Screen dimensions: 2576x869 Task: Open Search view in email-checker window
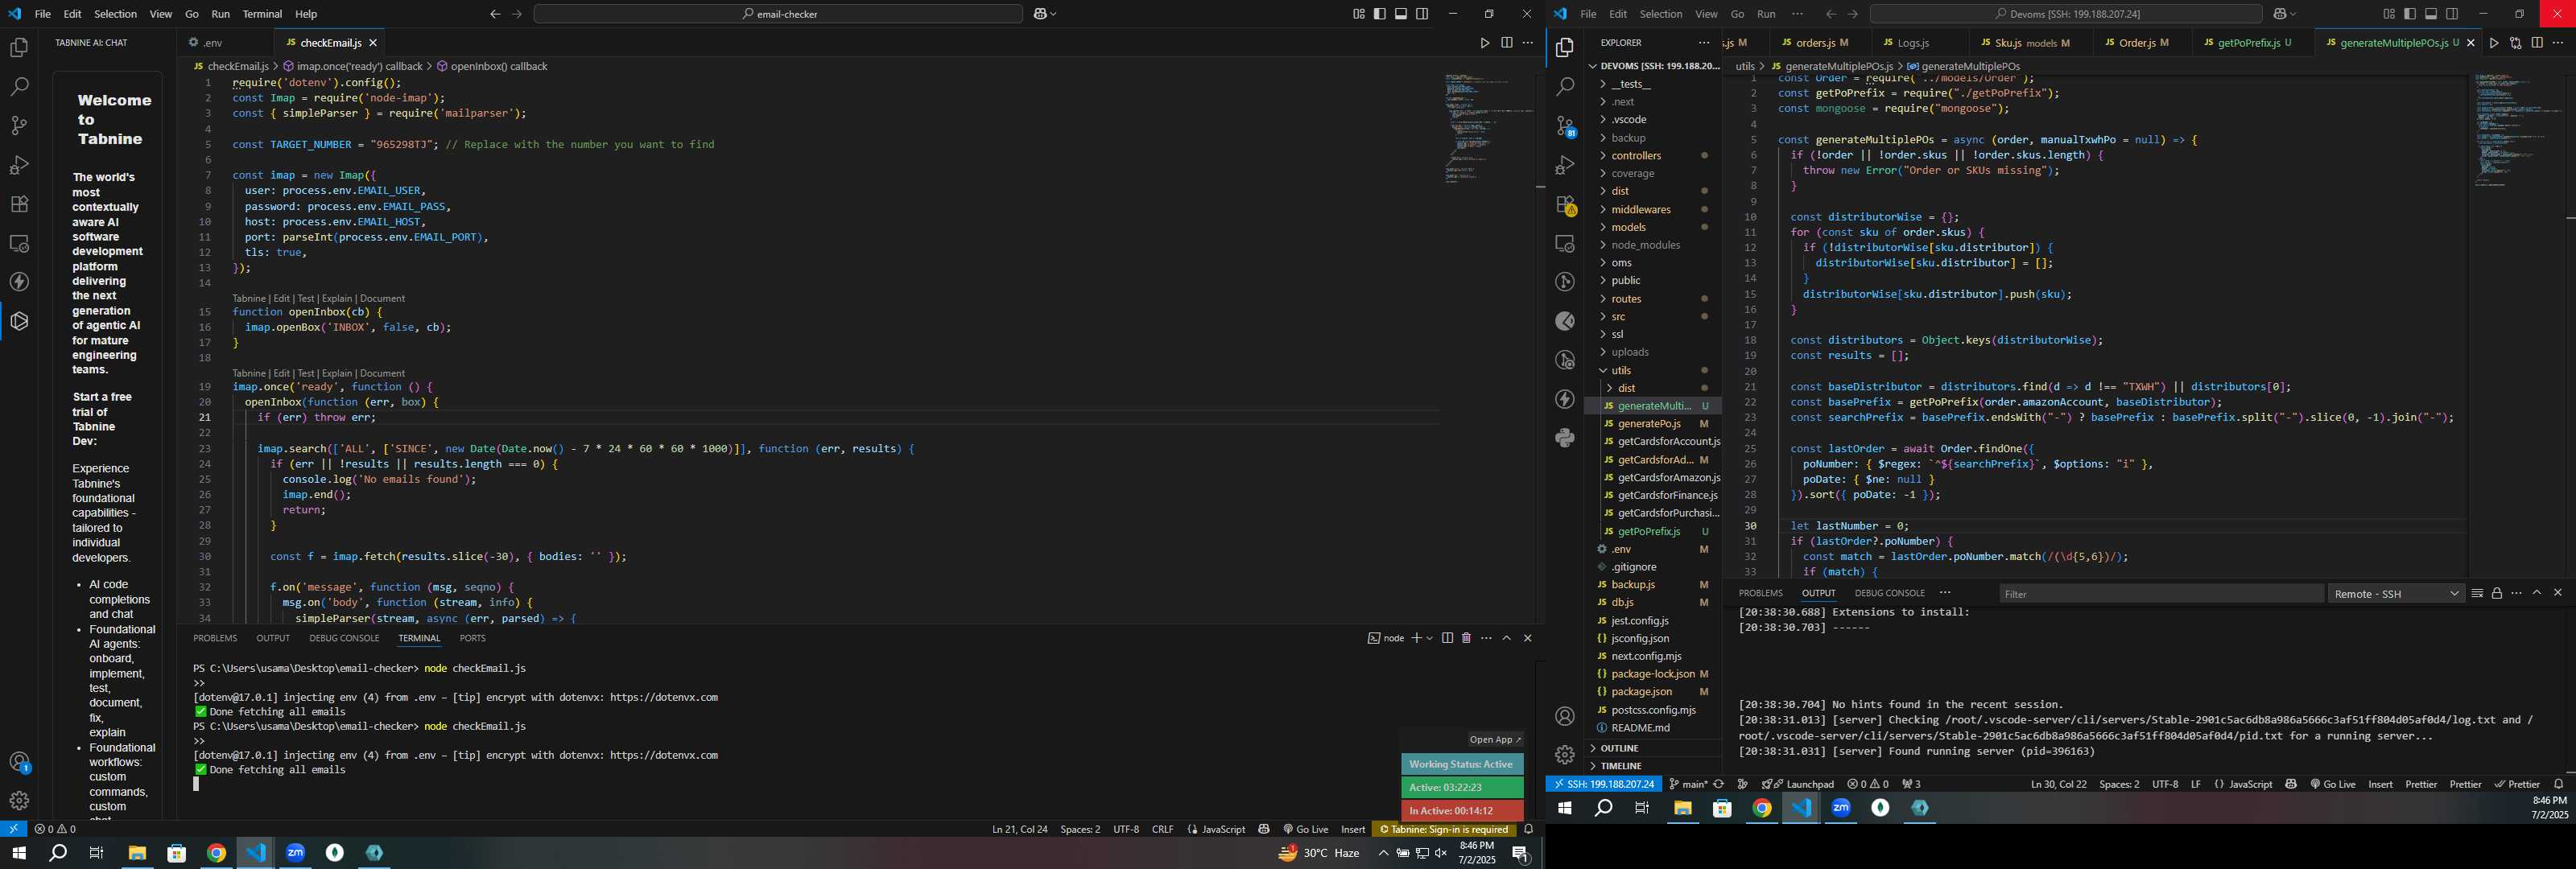[x=19, y=87]
